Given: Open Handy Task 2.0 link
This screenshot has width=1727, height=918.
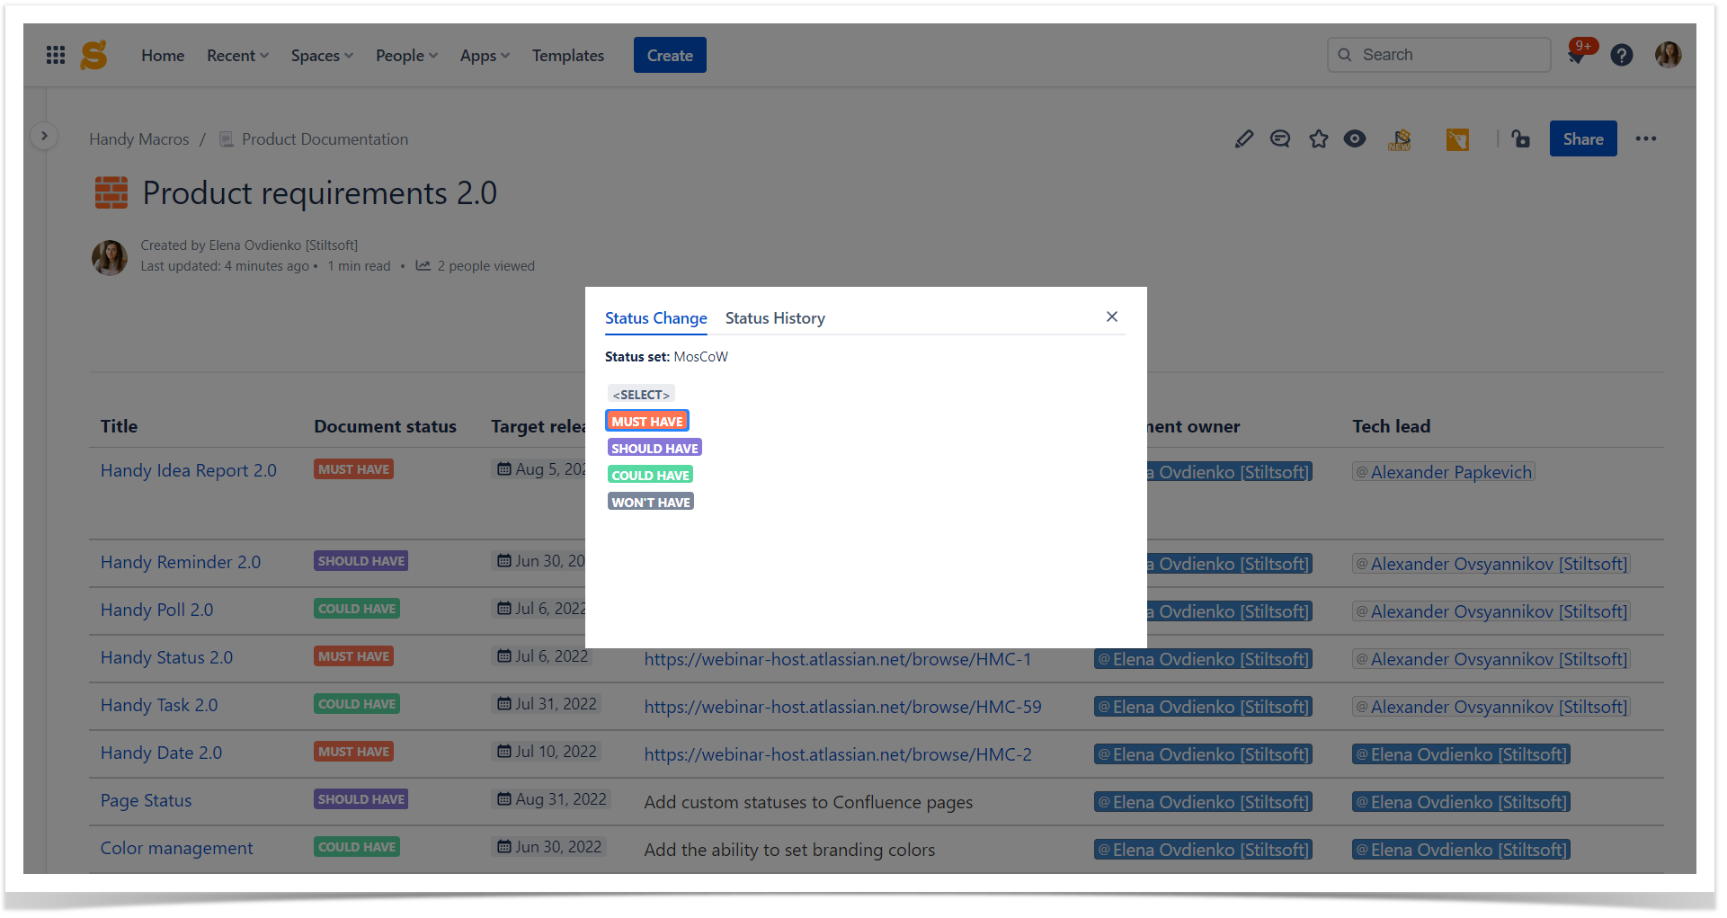Looking at the screenshot, I should point(159,705).
